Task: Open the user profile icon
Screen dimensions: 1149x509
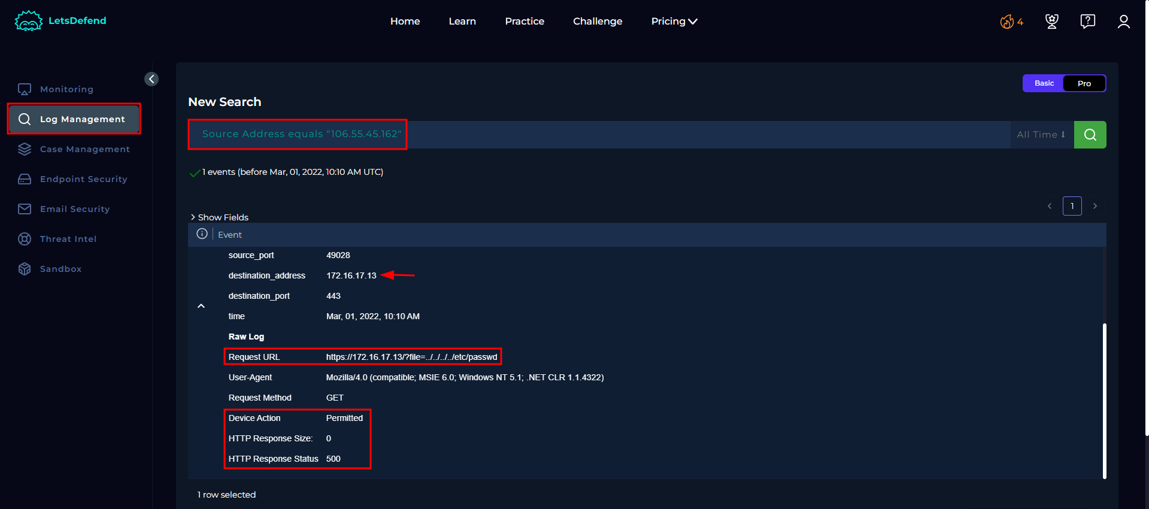Action: [x=1123, y=22]
